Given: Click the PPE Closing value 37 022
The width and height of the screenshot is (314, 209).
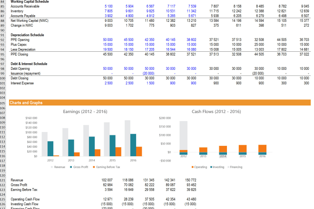Looking at the screenshot, I should (x=304, y=55).
